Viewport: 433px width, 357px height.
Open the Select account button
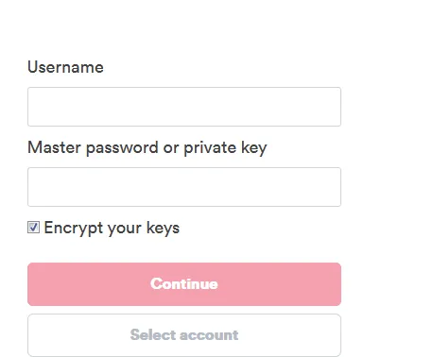click(184, 335)
